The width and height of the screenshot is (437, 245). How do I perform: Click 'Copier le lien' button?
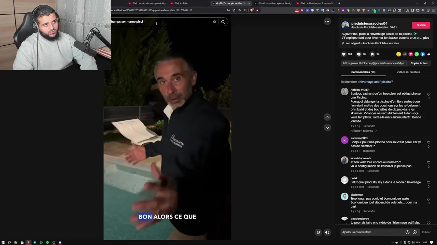pos(419,63)
